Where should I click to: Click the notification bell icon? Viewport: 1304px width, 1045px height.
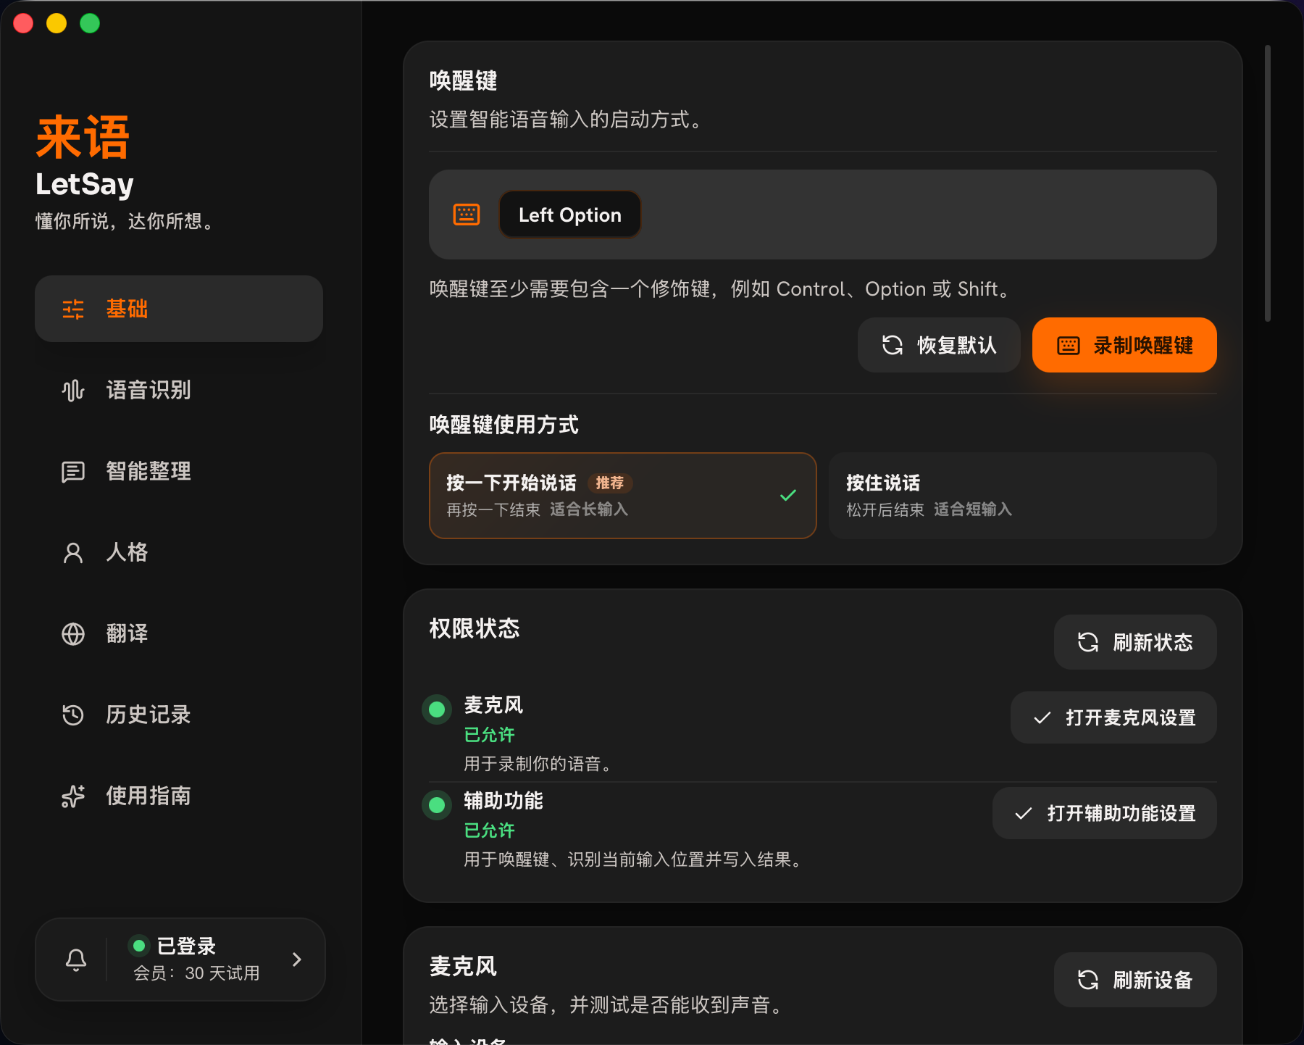pos(76,960)
